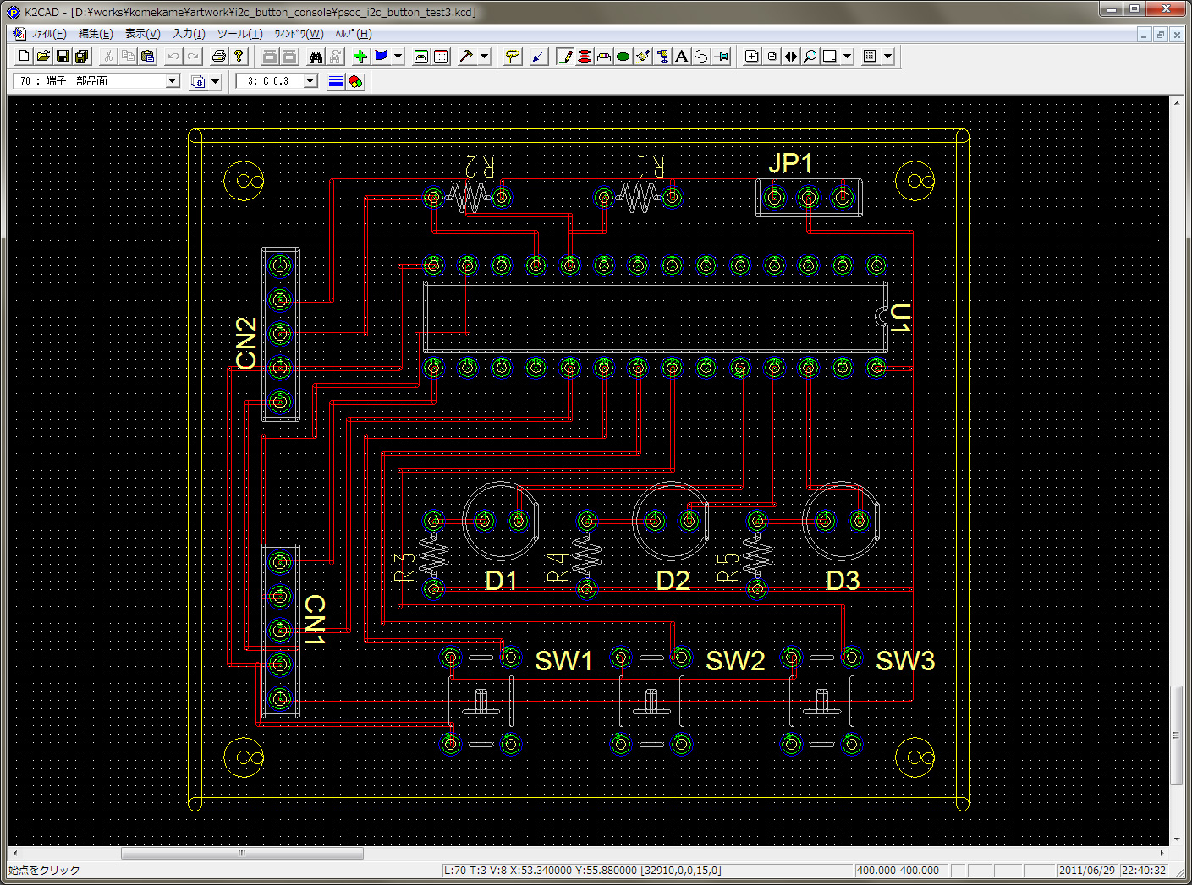
Task: Toggle the blue horizontal lines layer button
Action: click(336, 81)
